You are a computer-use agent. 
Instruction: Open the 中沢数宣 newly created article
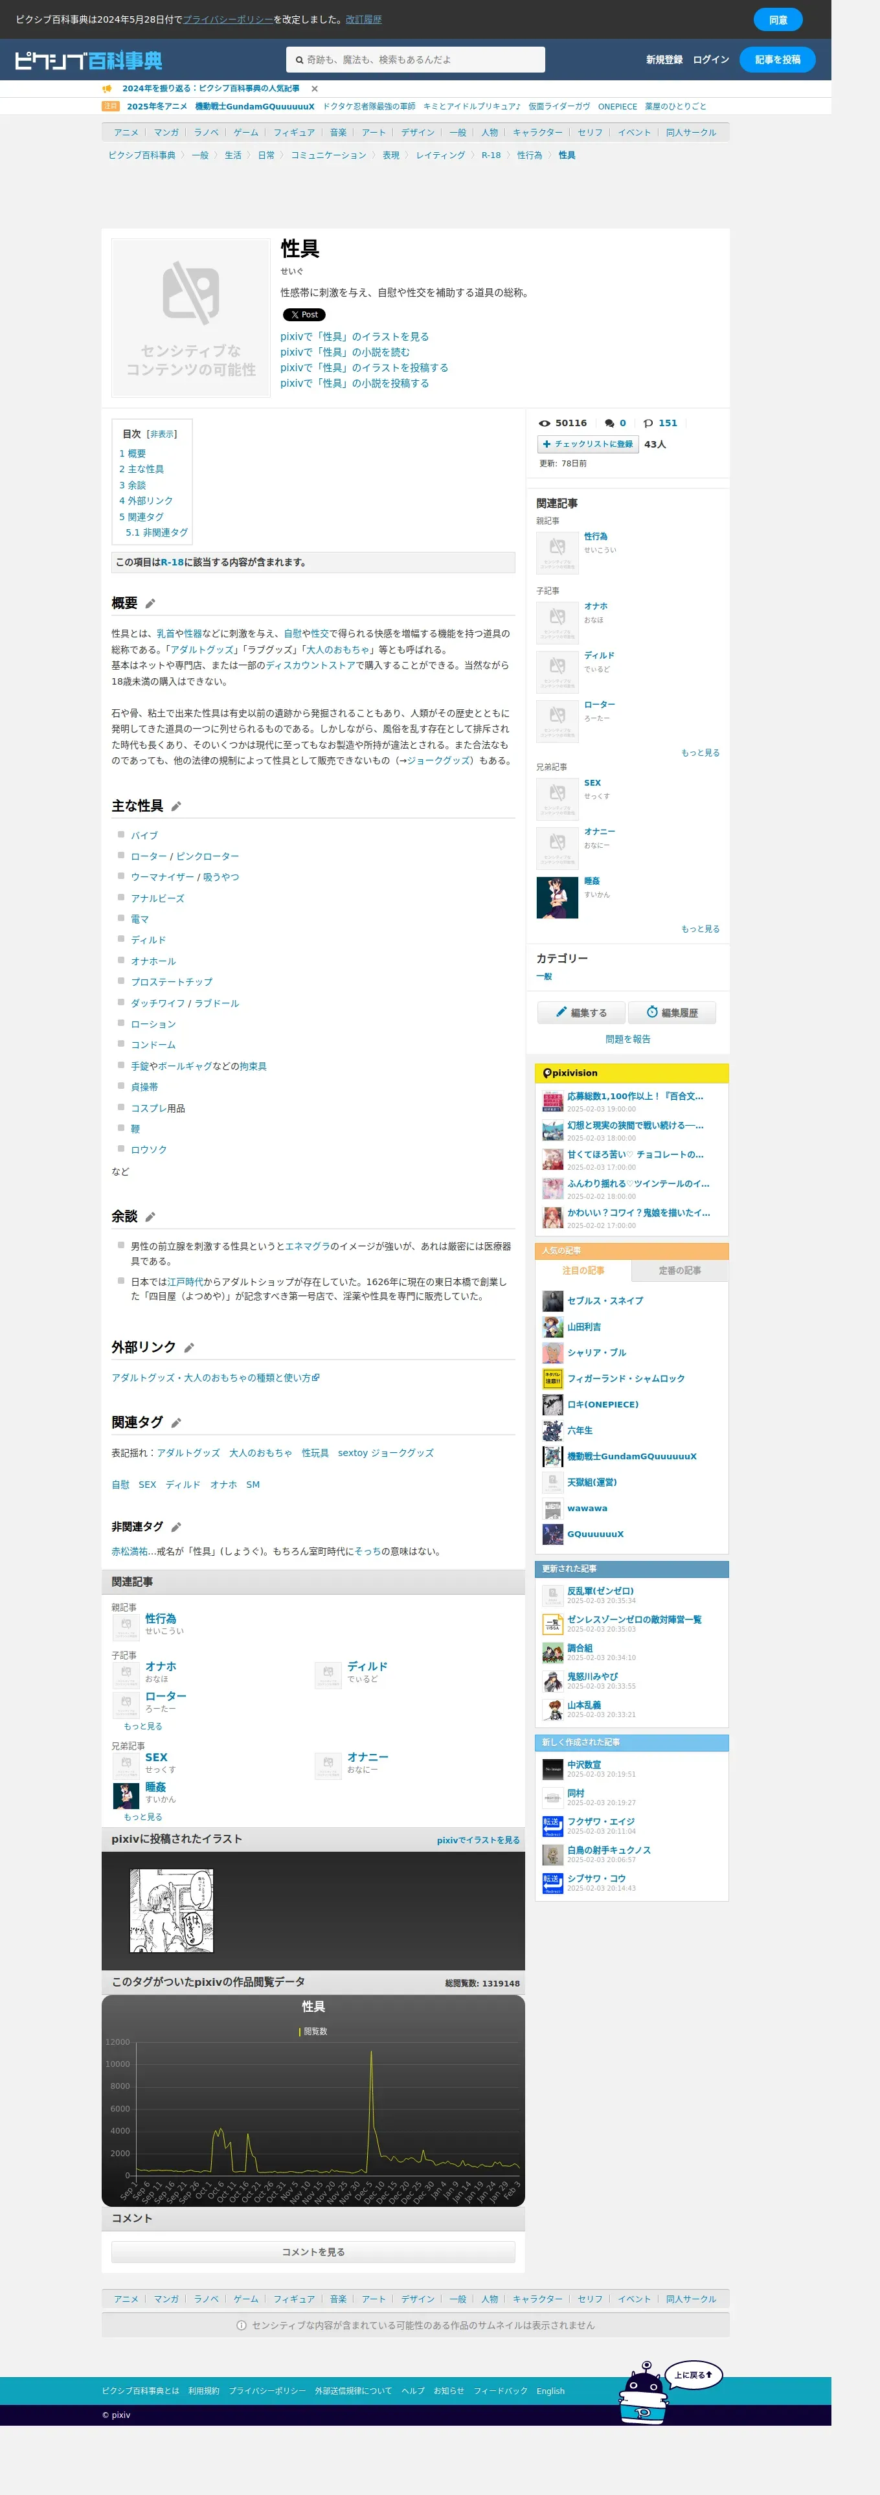pyautogui.click(x=584, y=1765)
